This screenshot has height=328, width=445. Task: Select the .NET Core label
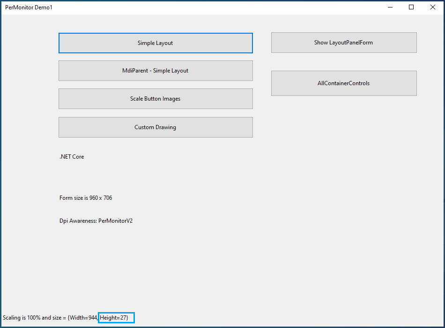72,156
